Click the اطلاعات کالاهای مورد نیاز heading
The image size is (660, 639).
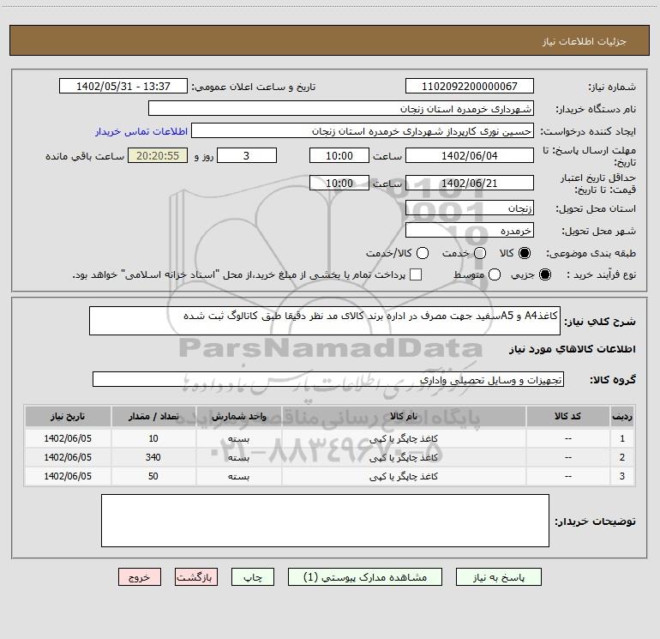click(x=573, y=349)
